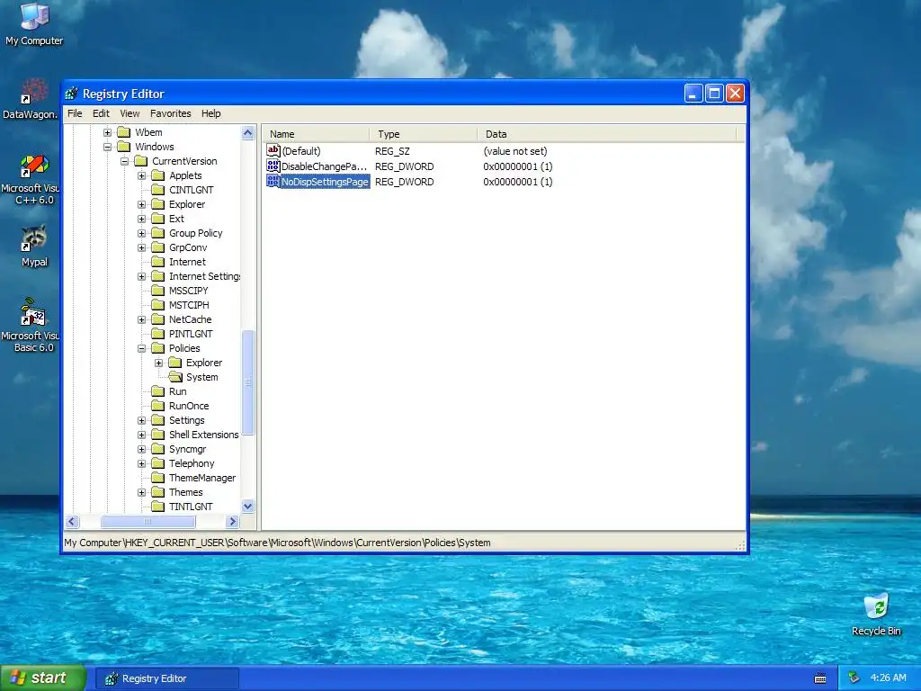Viewport: 921px width, 691px height.
Task: Click the NoDispSettingsPage DWORD value icon
Action: coord(273,181)
